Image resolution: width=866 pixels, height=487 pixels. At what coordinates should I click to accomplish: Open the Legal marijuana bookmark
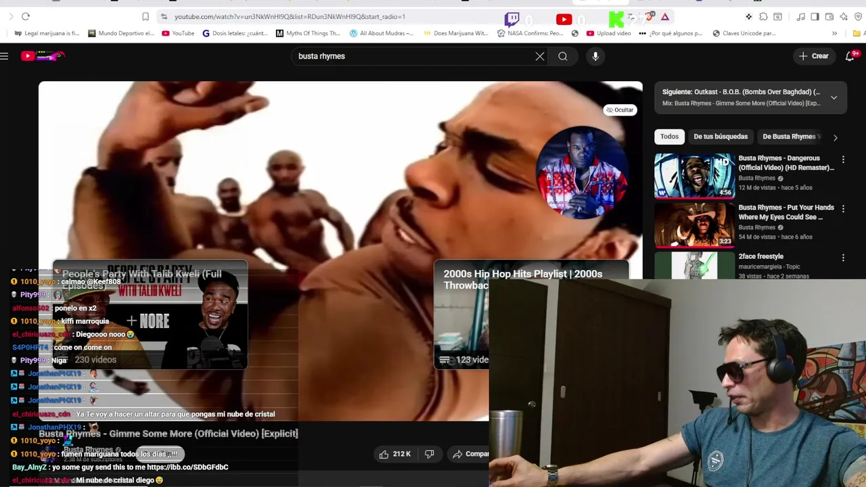[x=47, y=33]
